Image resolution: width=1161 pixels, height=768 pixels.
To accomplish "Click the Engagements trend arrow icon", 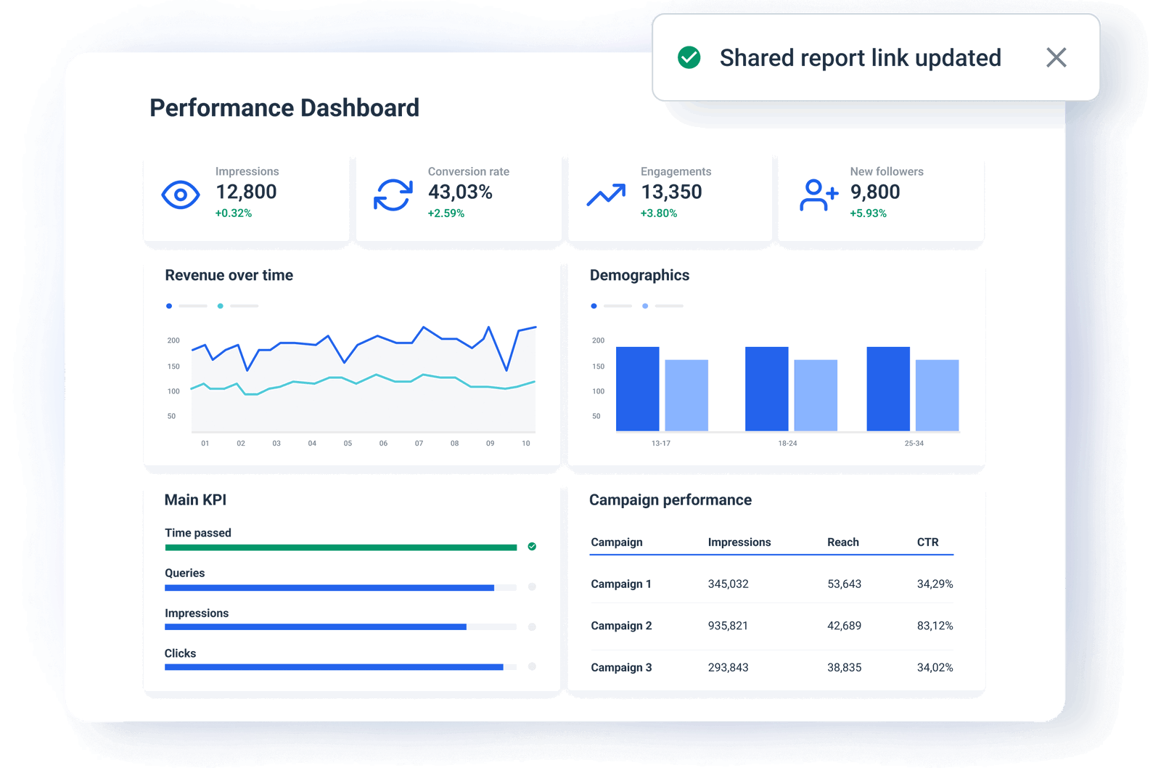I will [605, 194].
